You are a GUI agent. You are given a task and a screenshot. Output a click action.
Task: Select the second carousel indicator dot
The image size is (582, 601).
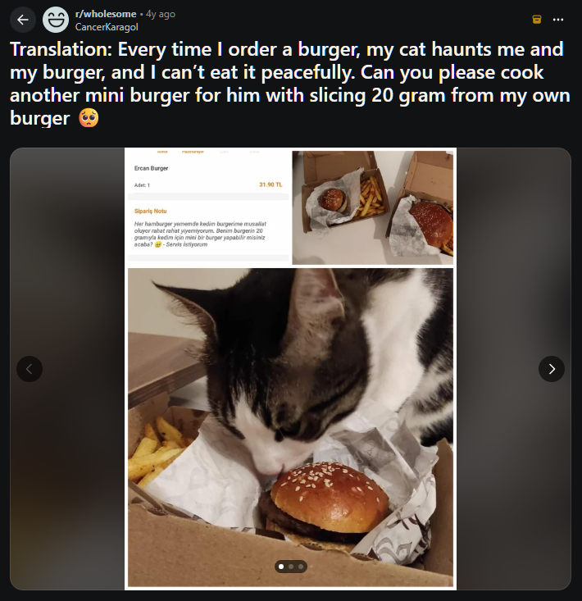291,567
